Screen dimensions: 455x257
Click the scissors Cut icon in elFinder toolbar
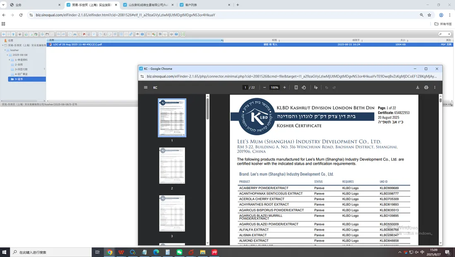tap(74, 34)
